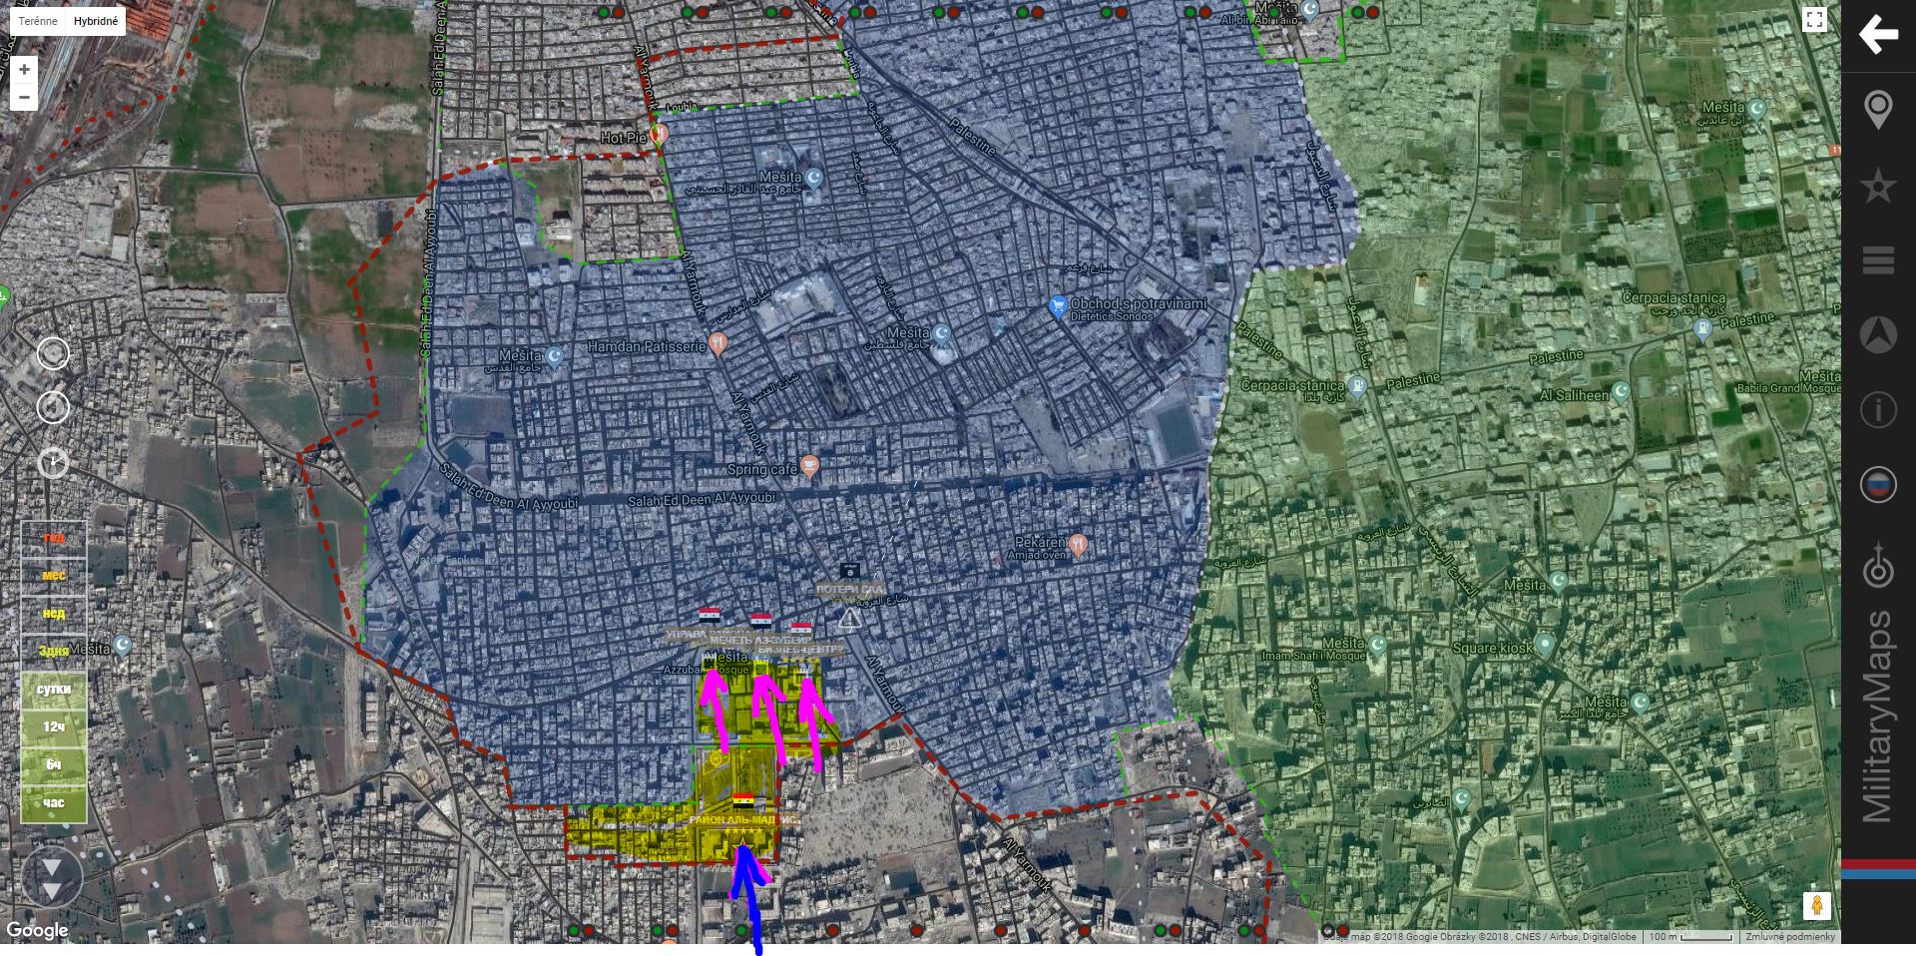Image resolution: width=1916 pixels, height=956 pixels.
Task: Select the 'год' time range filter
Action: tap(54, 538)
